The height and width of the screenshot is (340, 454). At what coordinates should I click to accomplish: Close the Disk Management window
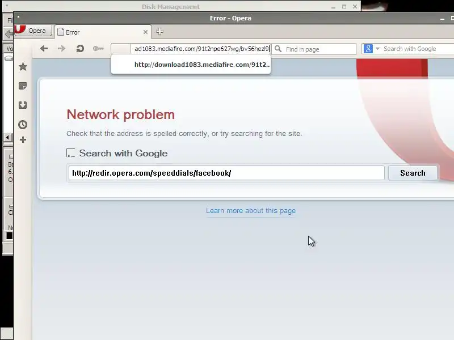tap(355, 6)
